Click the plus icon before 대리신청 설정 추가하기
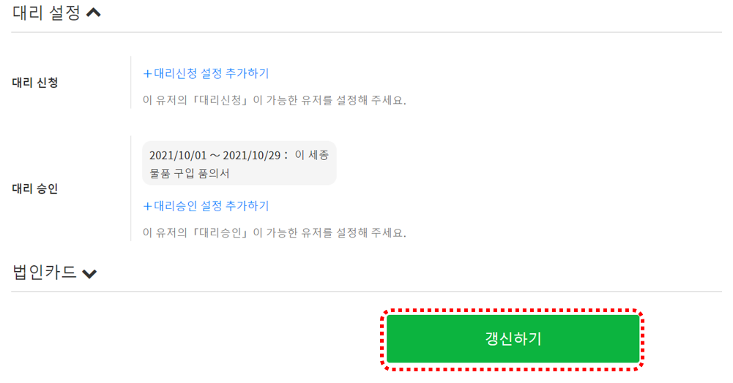This screenshot has width=733, height=383. (x=147, y=73)
